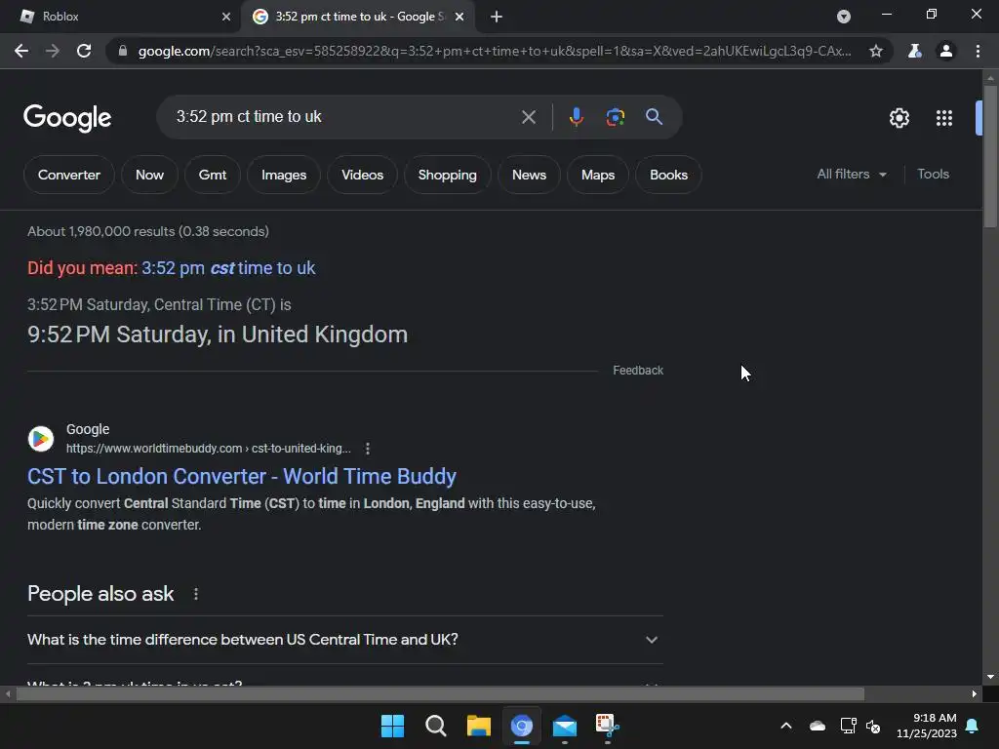
Task: Click the browser forward arrow
Action: (x=53, y=51)
